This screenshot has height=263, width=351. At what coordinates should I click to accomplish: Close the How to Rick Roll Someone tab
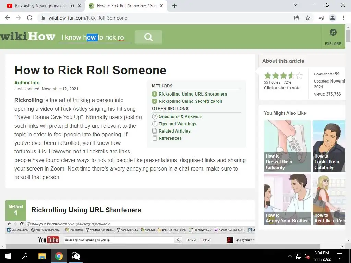click(161, 6)
